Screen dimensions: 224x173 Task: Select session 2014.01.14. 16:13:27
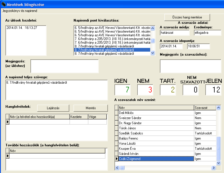[x=22, y=28]
